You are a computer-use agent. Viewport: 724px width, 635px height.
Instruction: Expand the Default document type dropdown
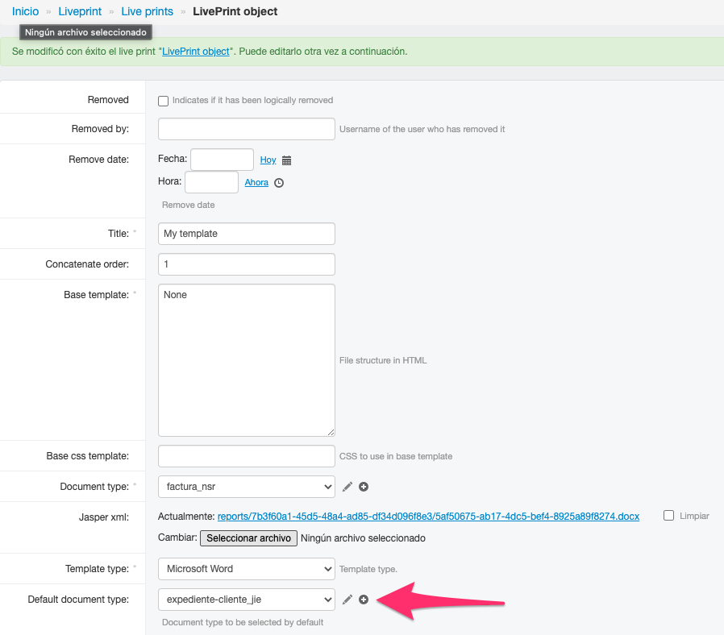click(246, 600)
